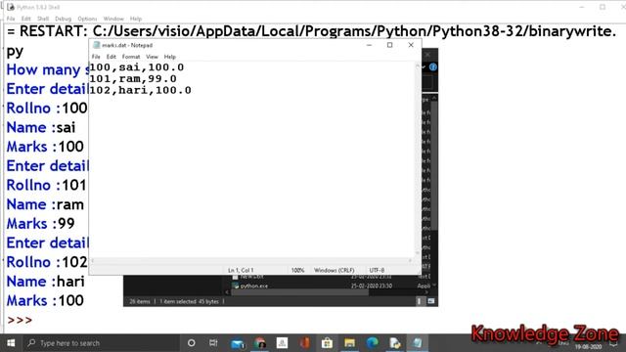Open the Mail app from taskbar
The height and width of the screenshot is (352, 626).
(238, 343)
